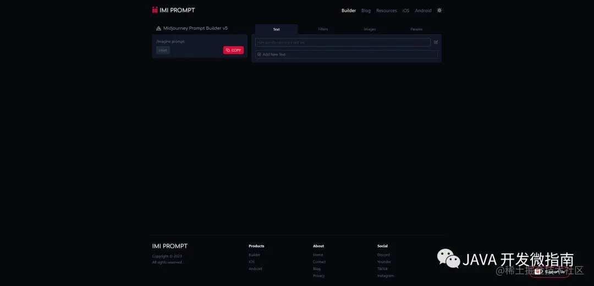The image size is (594, 286).
Task: Click Add New Text
Action: [x=346, y=54]
